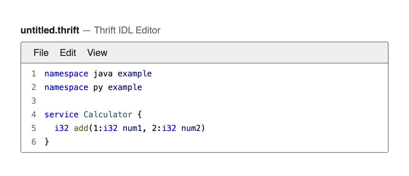
Task: Click line number 5 in the gutter
Action: coord(33,128)
